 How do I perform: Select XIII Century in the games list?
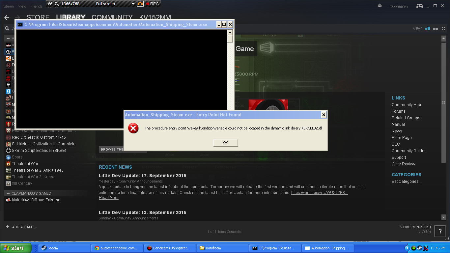22,183
